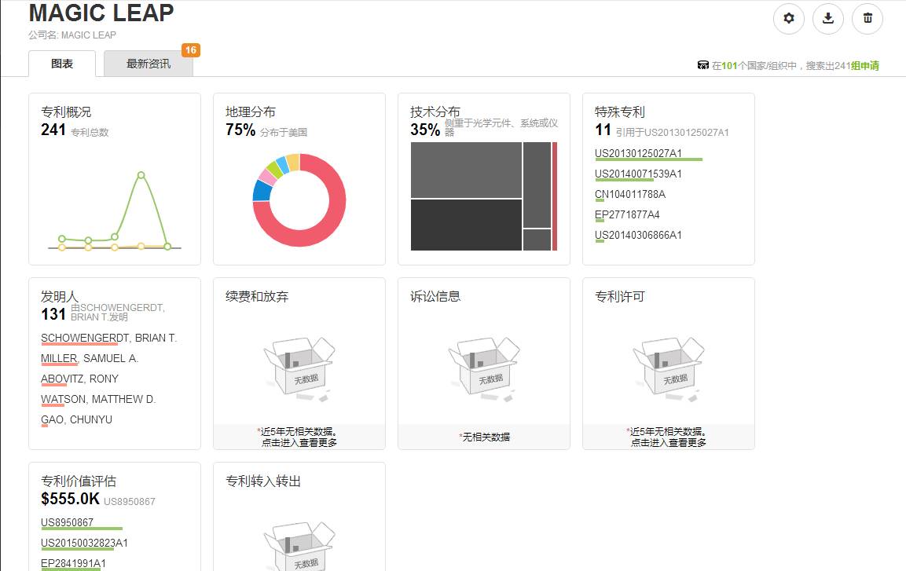
Task: Click the orange 16 notification badge
Action: (x=191, y=50)
